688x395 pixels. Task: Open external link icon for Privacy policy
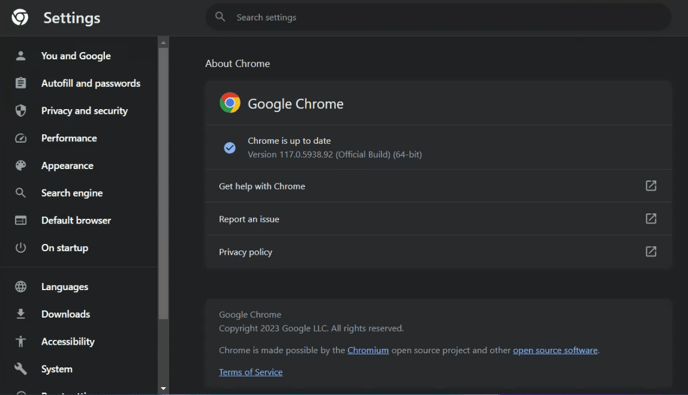click(x=651, y=251)
